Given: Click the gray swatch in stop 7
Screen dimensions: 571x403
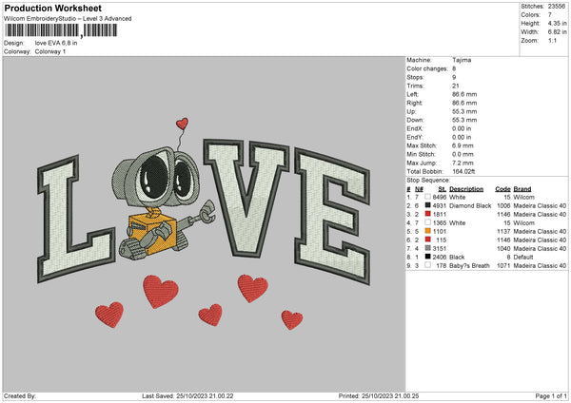Looking at the screenshot, I should click(428, 248).
